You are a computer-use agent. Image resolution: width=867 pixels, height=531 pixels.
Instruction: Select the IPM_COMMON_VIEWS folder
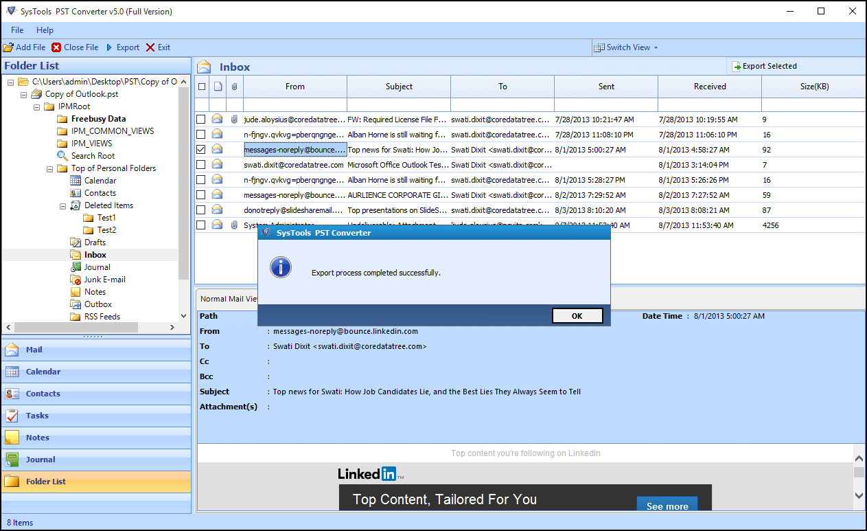pos(113,131)
